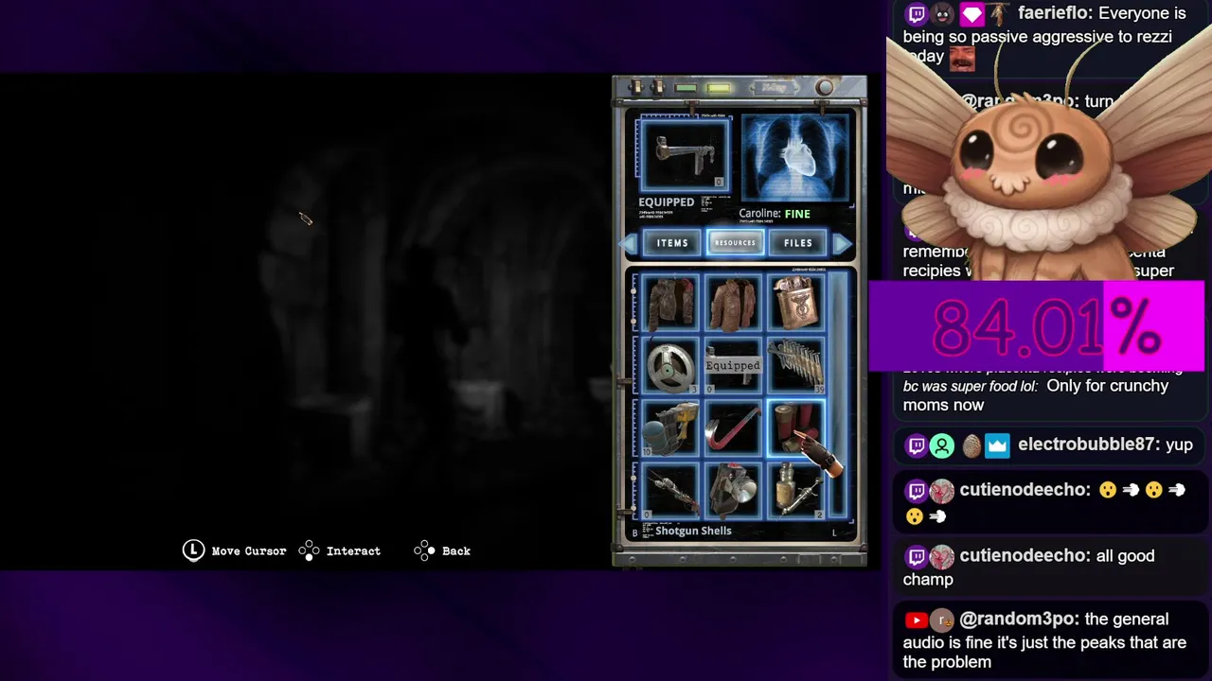Select the dark leather jacket inventory item

(670, 303)
